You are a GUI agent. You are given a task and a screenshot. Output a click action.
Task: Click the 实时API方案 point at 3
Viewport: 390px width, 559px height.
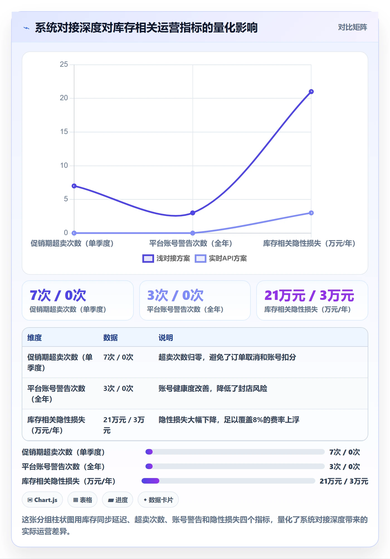pos(311,213)
